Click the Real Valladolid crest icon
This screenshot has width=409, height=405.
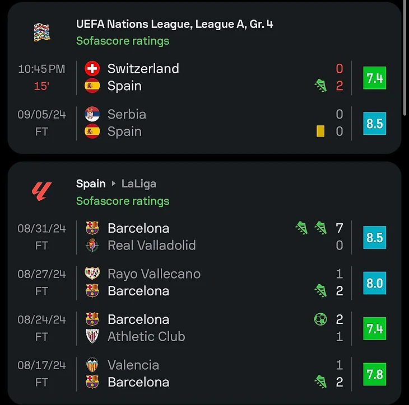92,246
